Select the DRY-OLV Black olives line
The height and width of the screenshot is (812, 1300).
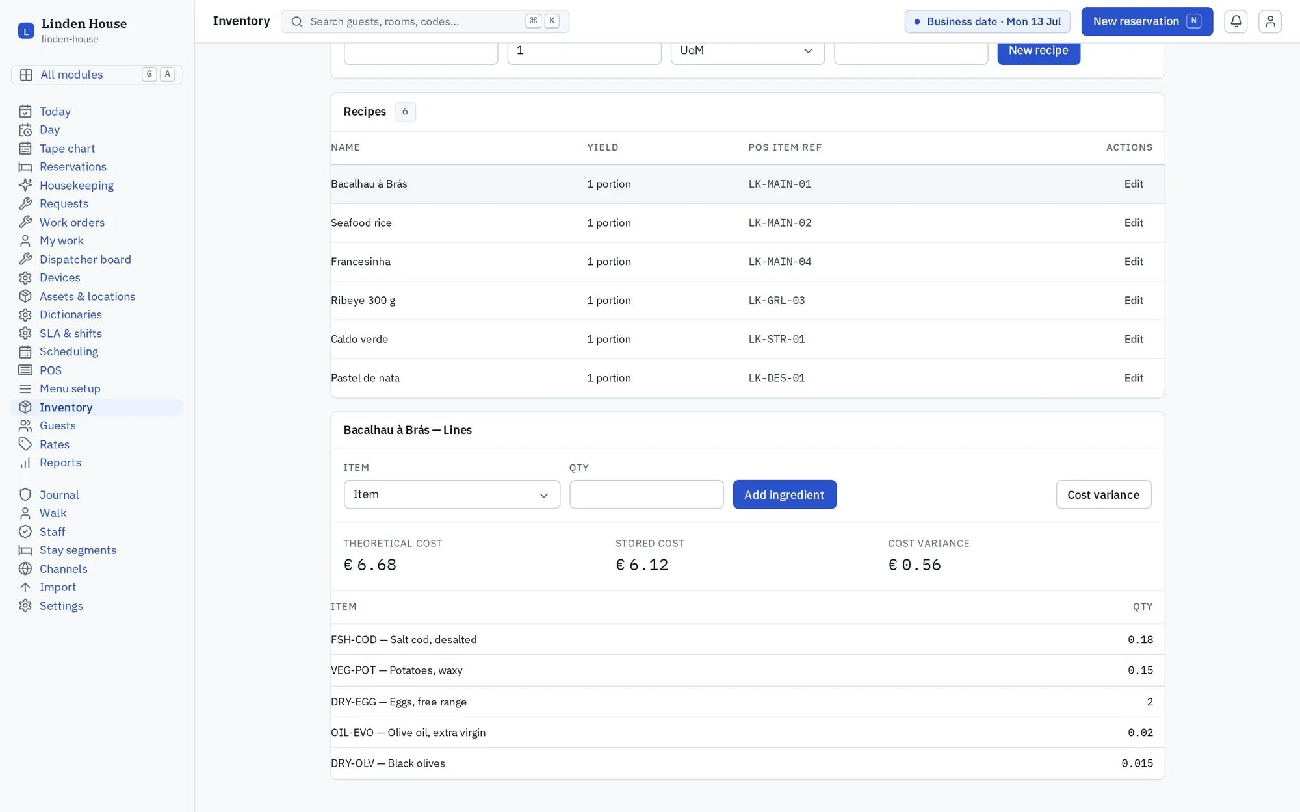tap(747, 763)
